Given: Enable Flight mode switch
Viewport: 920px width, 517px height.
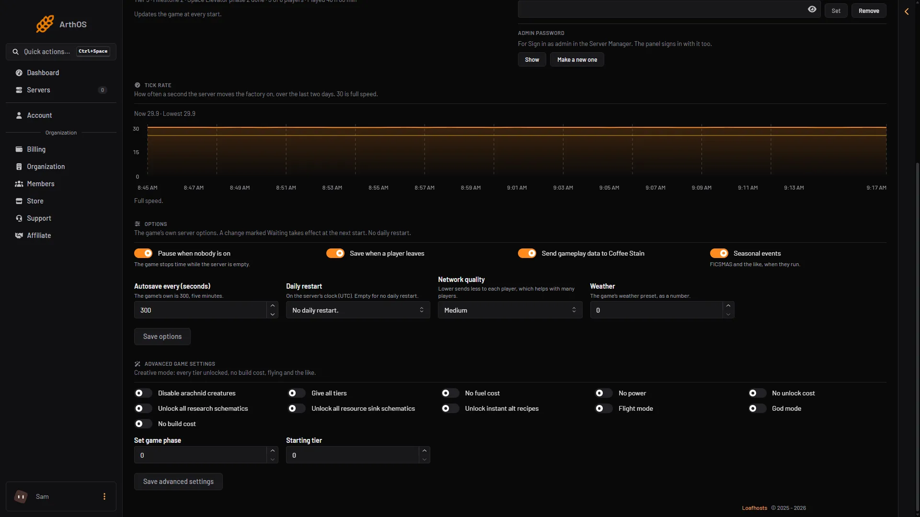Looking at the screenshot, I should coord(604,408).
